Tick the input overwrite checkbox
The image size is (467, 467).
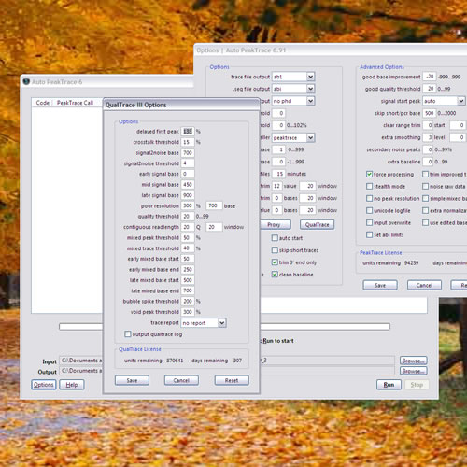(x=369, y=222)
